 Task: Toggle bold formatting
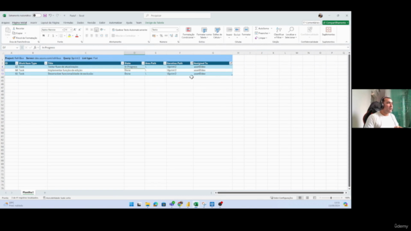click(x=44, y=36)
